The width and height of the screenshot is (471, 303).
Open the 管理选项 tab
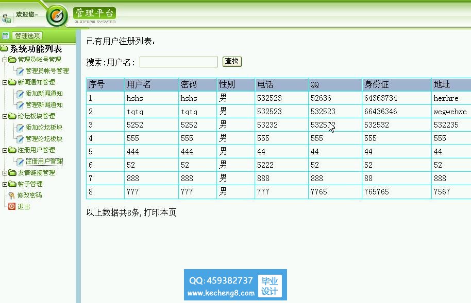[x=27, y=35]
